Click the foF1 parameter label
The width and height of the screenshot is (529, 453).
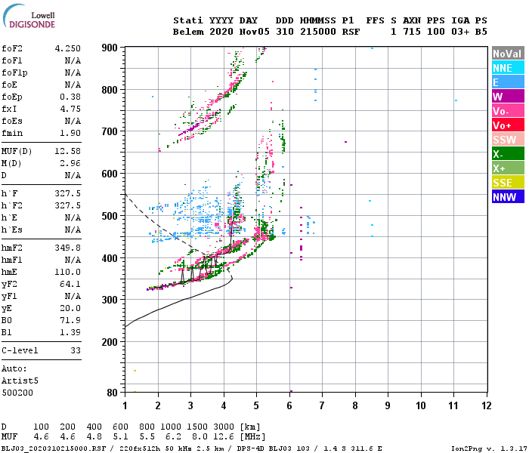pyautogui.click(x=12, y=60)
